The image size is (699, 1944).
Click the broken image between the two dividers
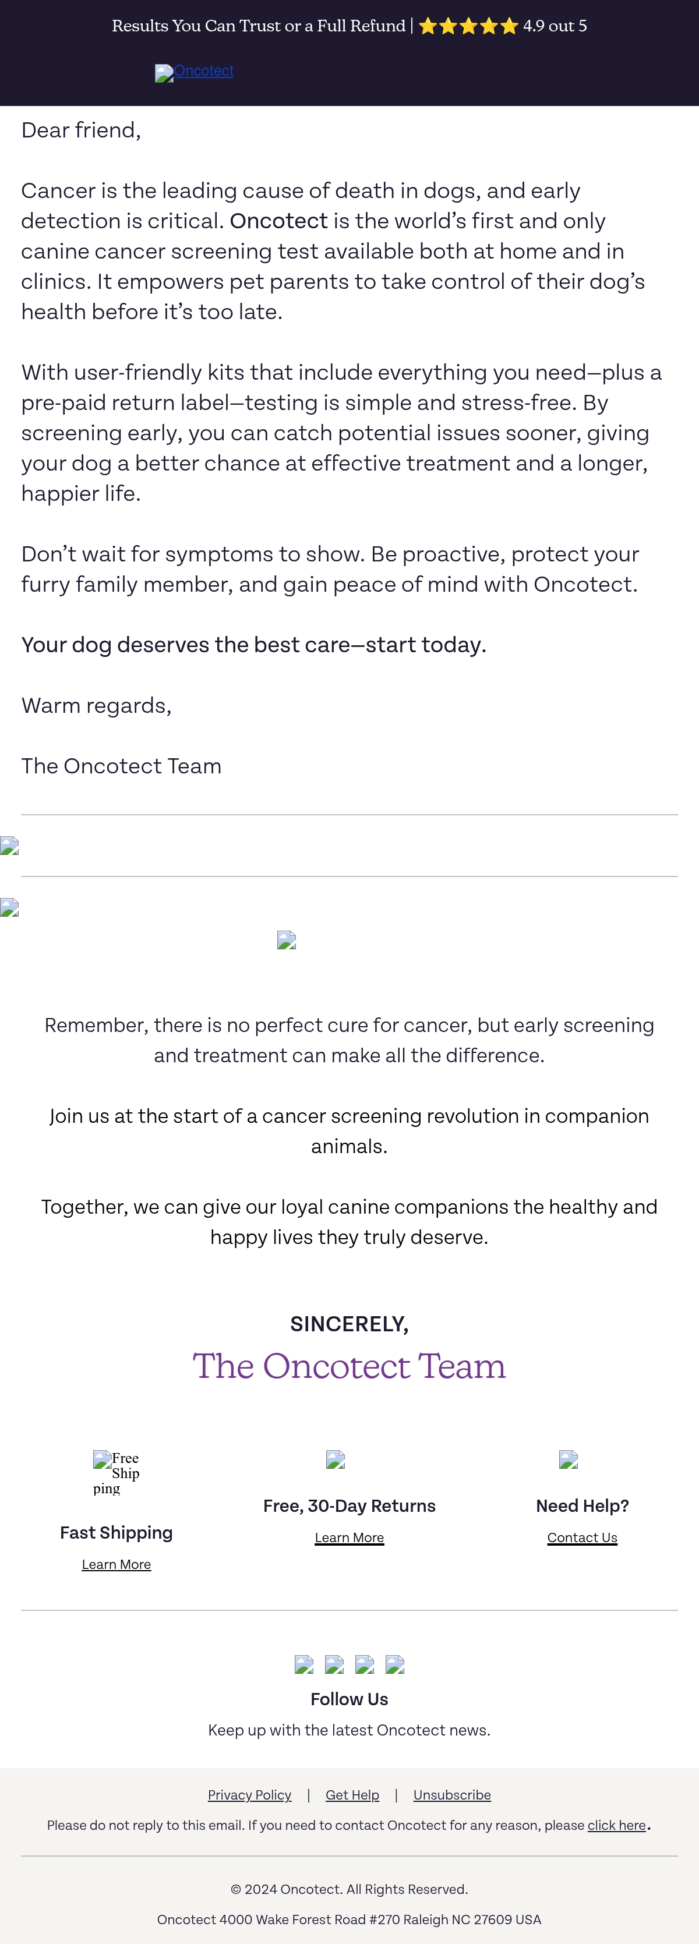click(x=9, y=845)
